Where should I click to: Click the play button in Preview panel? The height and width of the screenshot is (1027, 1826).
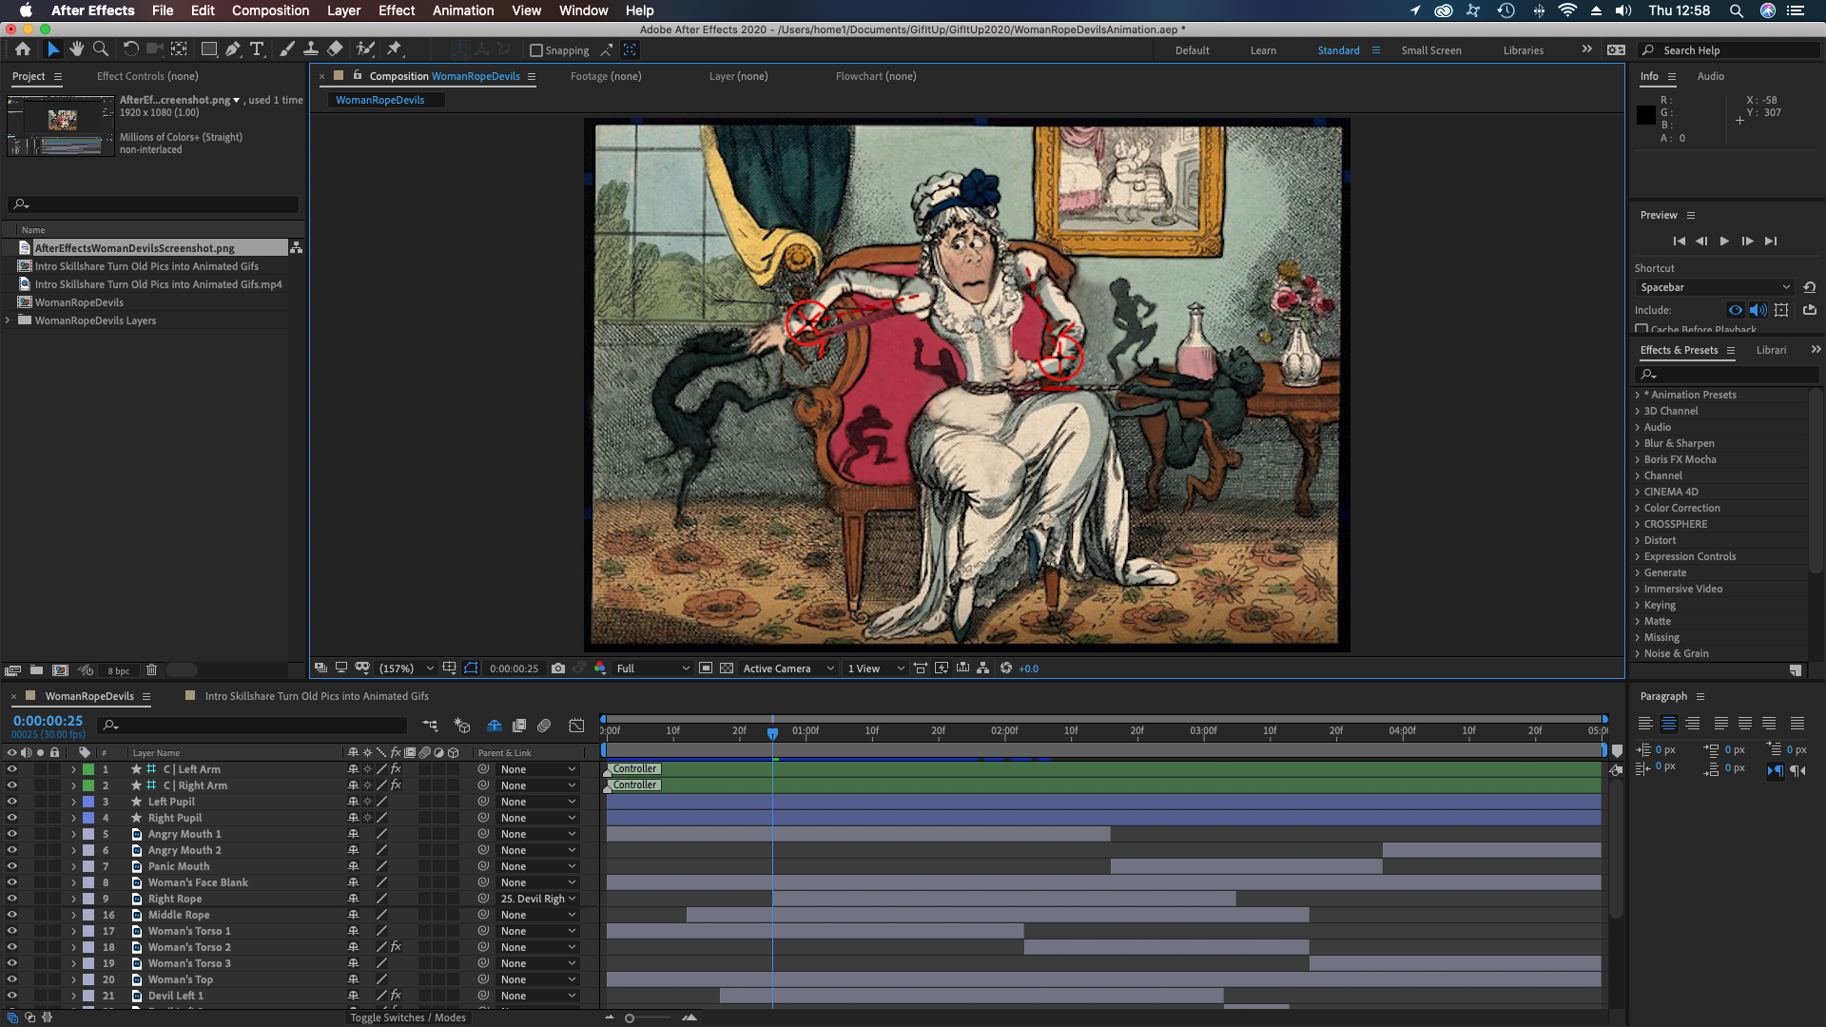click(1724, 240)
